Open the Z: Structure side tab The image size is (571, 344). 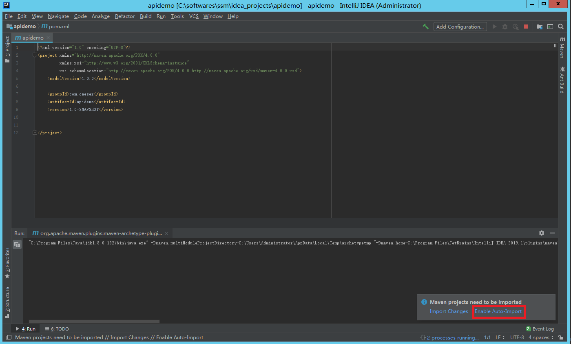pyautogui.click(x=7, y=302)
